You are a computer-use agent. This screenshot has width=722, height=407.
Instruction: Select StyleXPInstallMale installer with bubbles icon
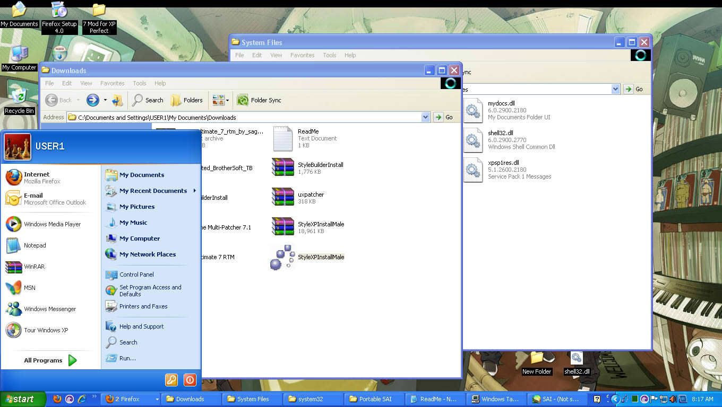pos(307,257)
